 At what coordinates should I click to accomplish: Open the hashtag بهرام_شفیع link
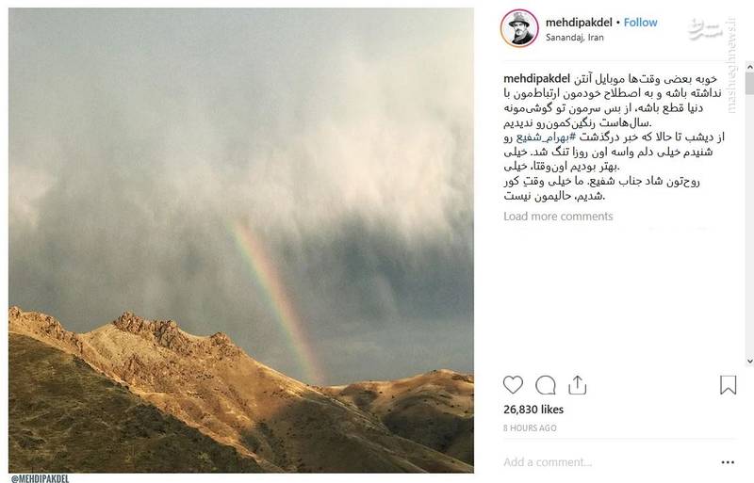[x=546, y=137]
